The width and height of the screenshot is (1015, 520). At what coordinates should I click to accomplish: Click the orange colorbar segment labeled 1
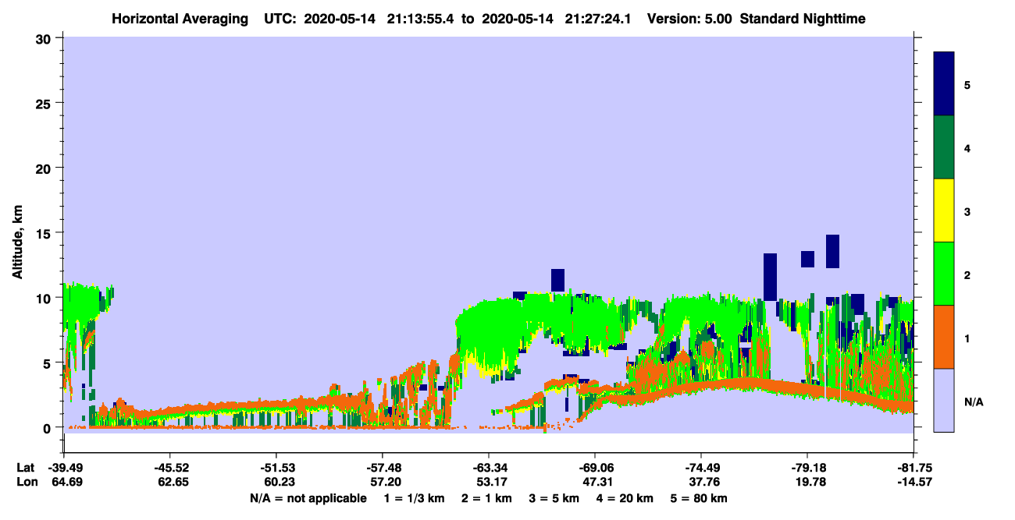[x=944, y=337]
